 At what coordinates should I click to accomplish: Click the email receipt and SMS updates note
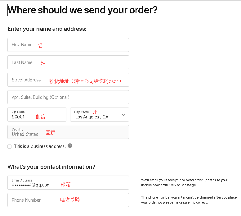click(x=184, y=182)
